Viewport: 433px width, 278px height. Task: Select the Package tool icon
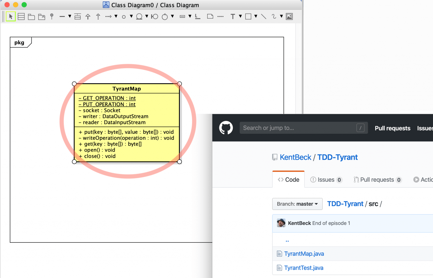(x=31, y=17)
